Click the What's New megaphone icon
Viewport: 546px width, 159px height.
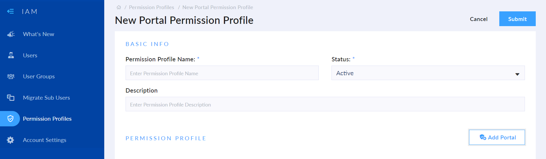[x=11, y=34]
